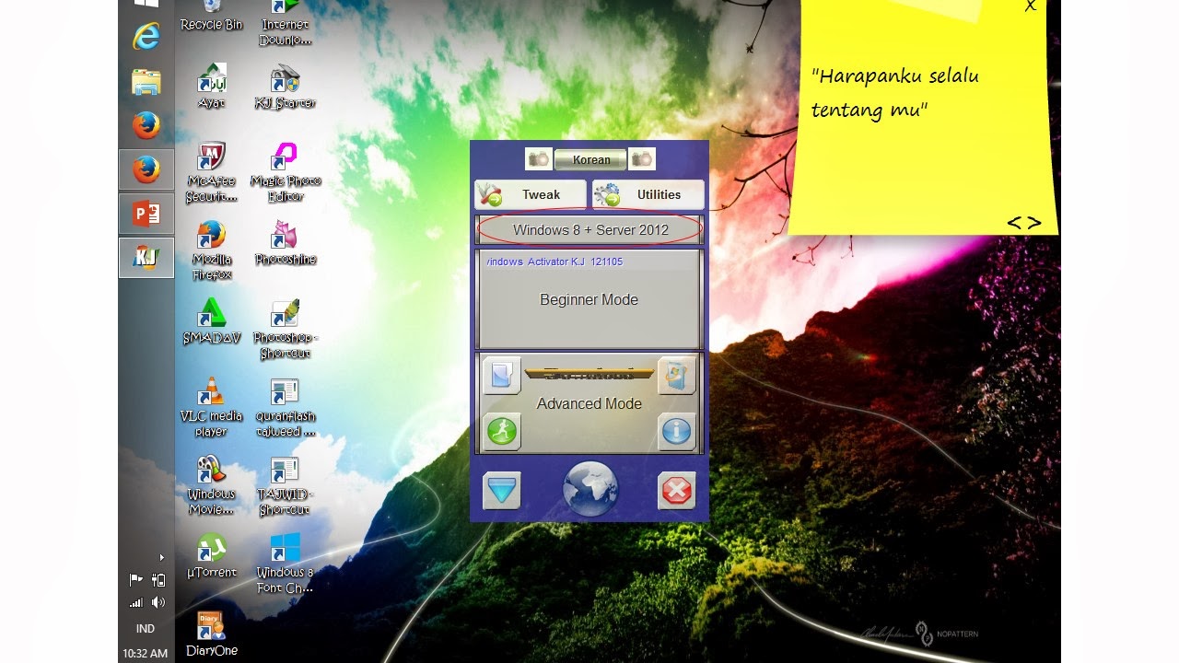Select the Windows 8 Font Changer shortcut

(x=286, y=564)
